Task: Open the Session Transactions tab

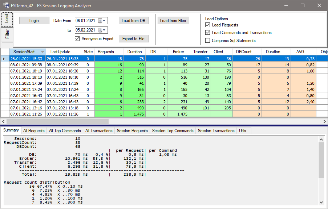Action: pos(216,130)
